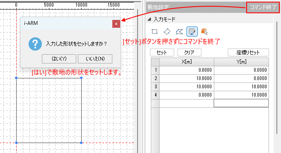Viewport: 281px width, 153px height.
Task: Click the empty X cell in the new row
Action: click(187, 103)
